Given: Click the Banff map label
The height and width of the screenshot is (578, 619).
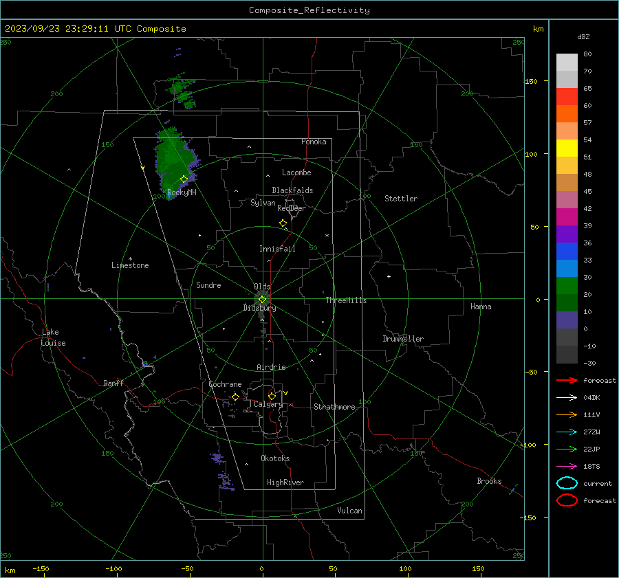Looking at the screenshot, I should point(113,383).
